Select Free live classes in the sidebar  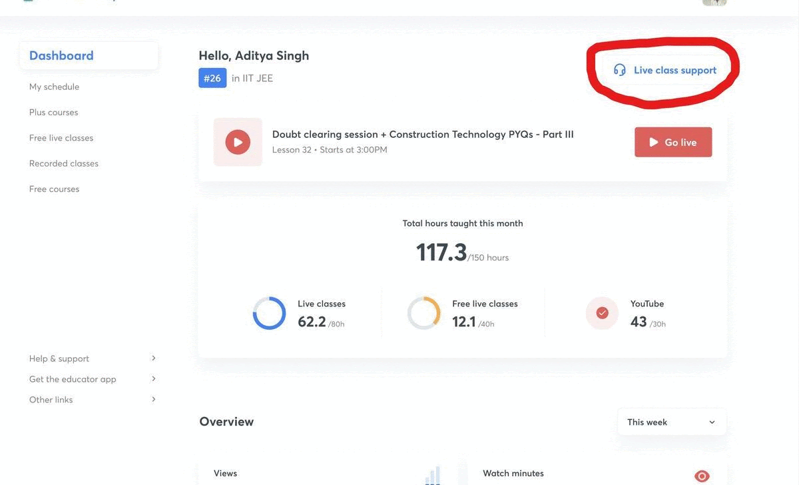pos(61,138)
